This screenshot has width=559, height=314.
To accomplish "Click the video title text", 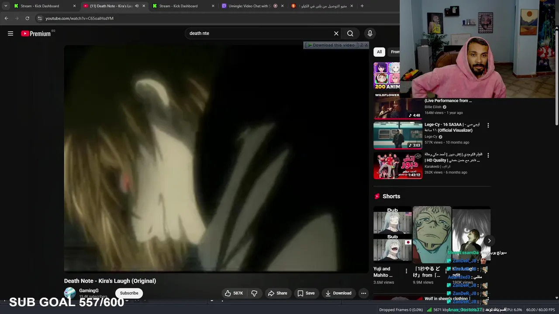I will [110, 281].
